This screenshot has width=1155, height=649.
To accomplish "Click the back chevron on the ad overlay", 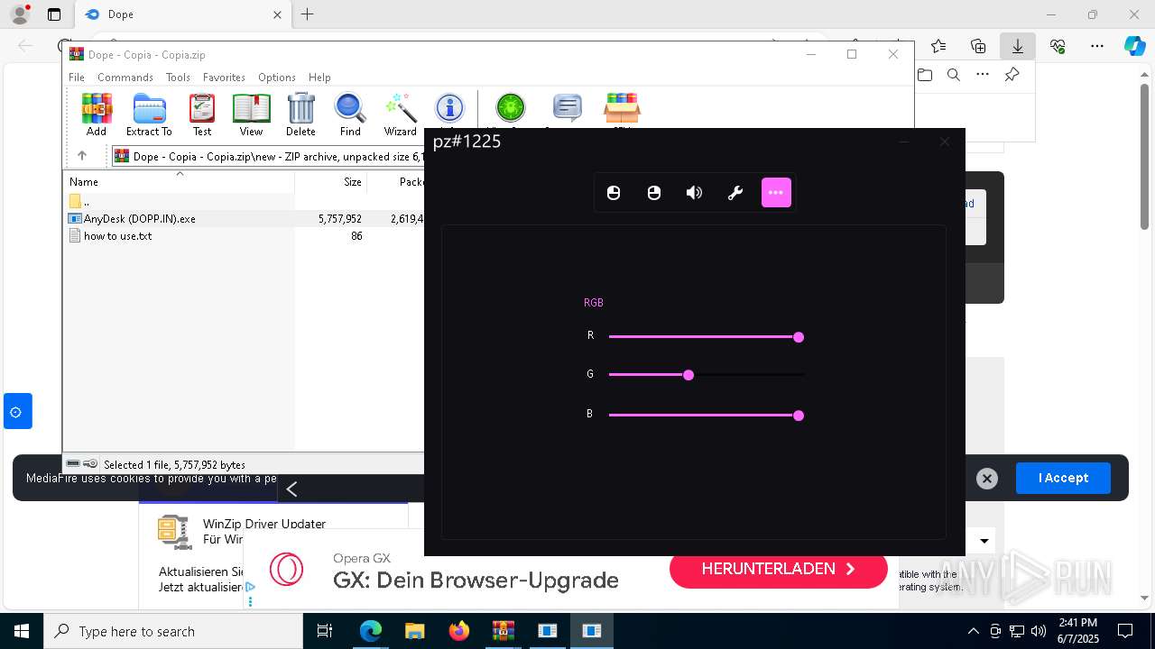I will point(291,489).
